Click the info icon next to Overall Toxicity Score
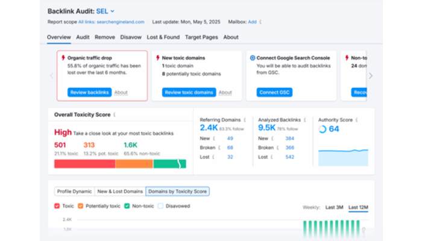 point(115,114)
